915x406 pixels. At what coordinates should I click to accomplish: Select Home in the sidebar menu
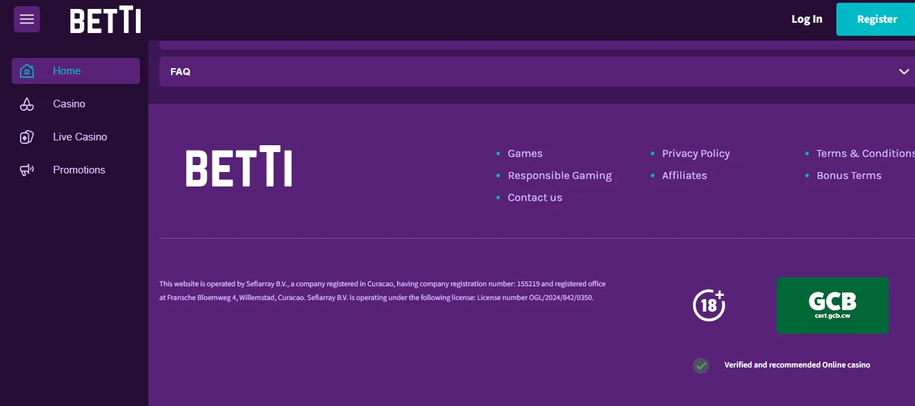[x=76, y=71]
